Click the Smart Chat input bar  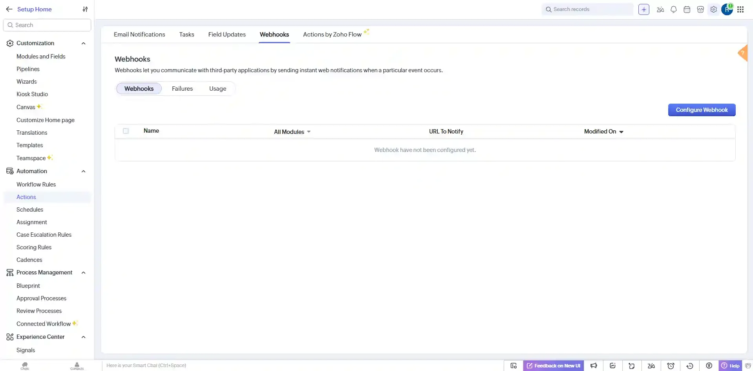tap(302, 366)
